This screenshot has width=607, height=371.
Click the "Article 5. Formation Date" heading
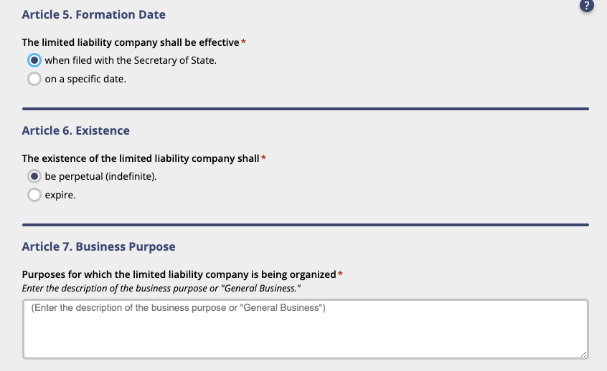(x=94, y=15)
